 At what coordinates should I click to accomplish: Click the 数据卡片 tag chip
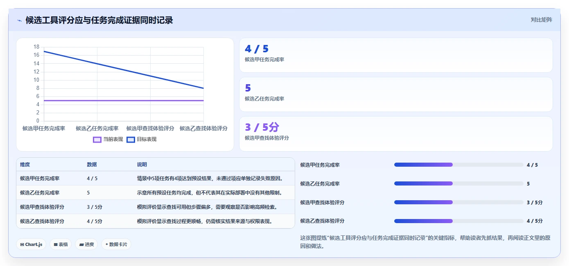pos(116,244)
